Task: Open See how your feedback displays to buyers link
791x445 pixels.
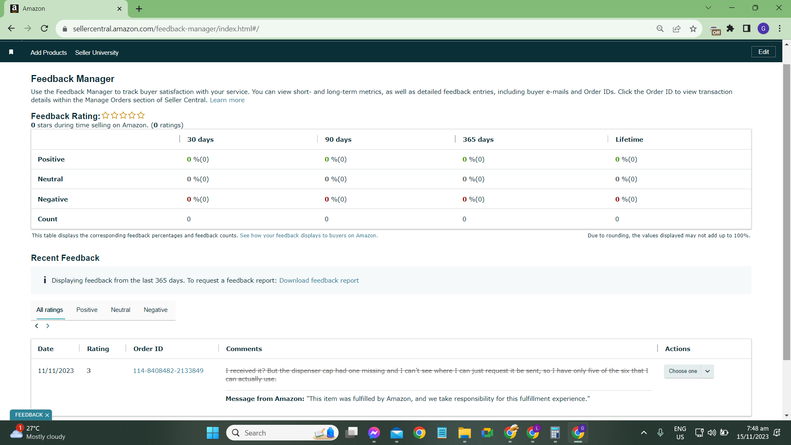Action: tap(309, 236)
